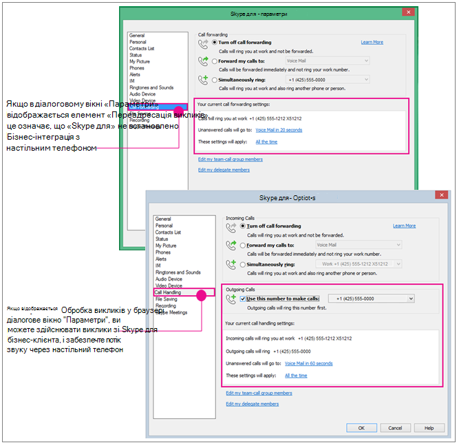This screenshot has width=459, height=445.
Task: Click turn off forwarding phone icon under Incoming Calls
Action: coord(231,228)
